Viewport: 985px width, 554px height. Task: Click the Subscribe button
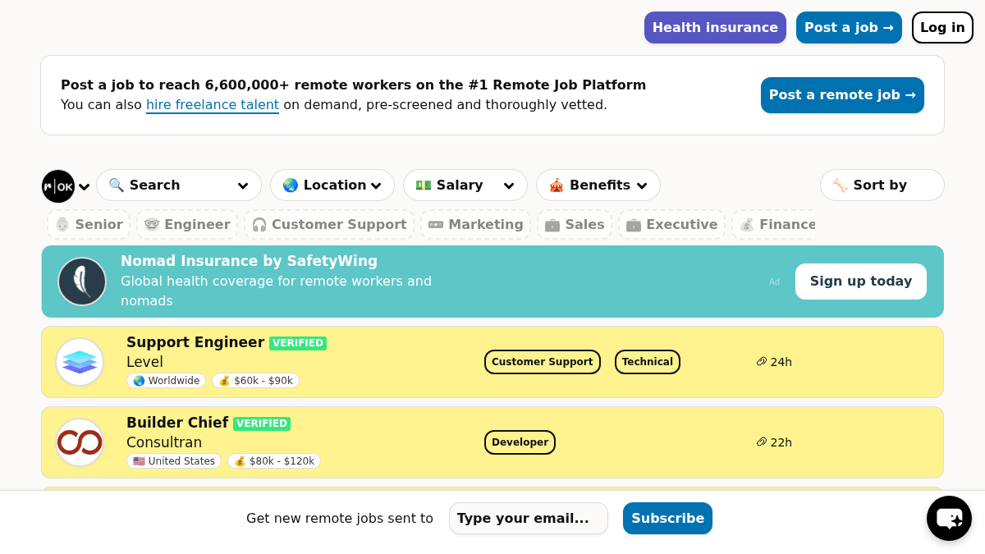[x=667, y=519]
